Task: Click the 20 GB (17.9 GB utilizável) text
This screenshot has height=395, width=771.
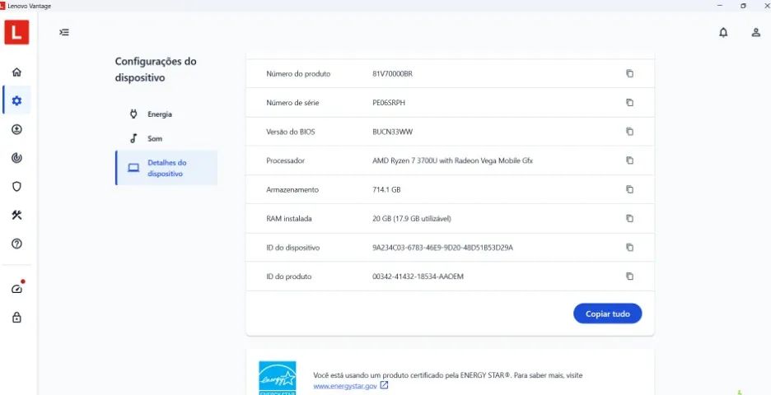Action: pos(412,219)
